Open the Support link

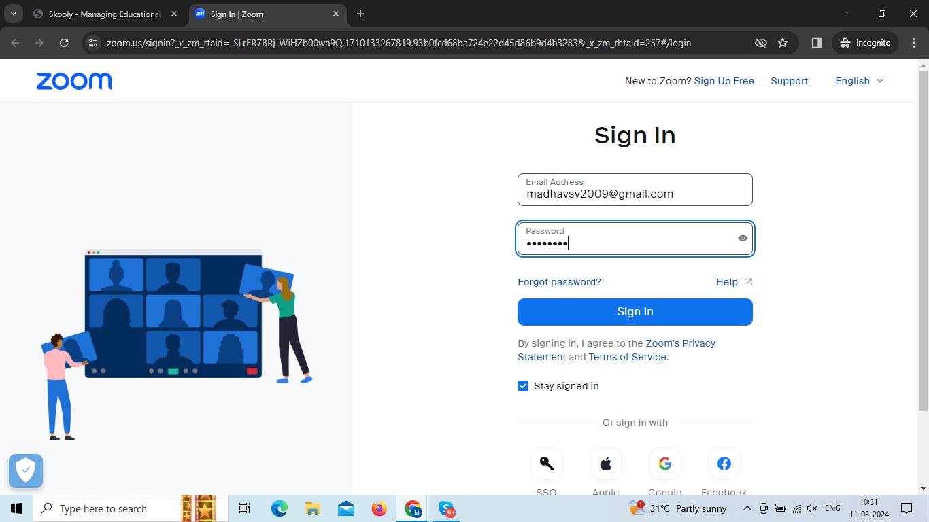789,81
